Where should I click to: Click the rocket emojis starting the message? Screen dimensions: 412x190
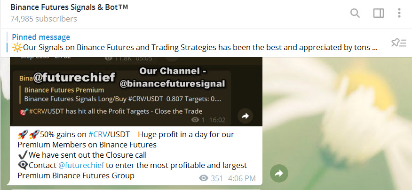pyautogui.click(x=28, y=134)
